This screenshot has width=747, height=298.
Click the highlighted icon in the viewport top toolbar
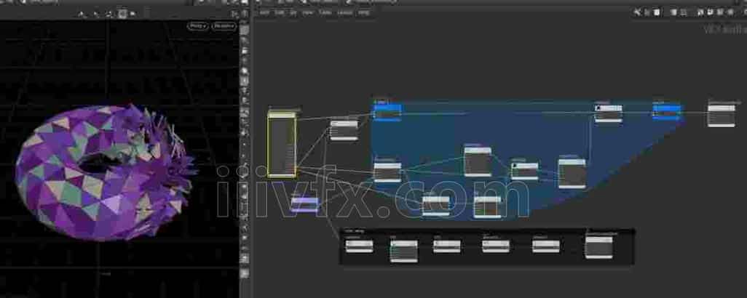pyautogui.click(x=122, y=13)
